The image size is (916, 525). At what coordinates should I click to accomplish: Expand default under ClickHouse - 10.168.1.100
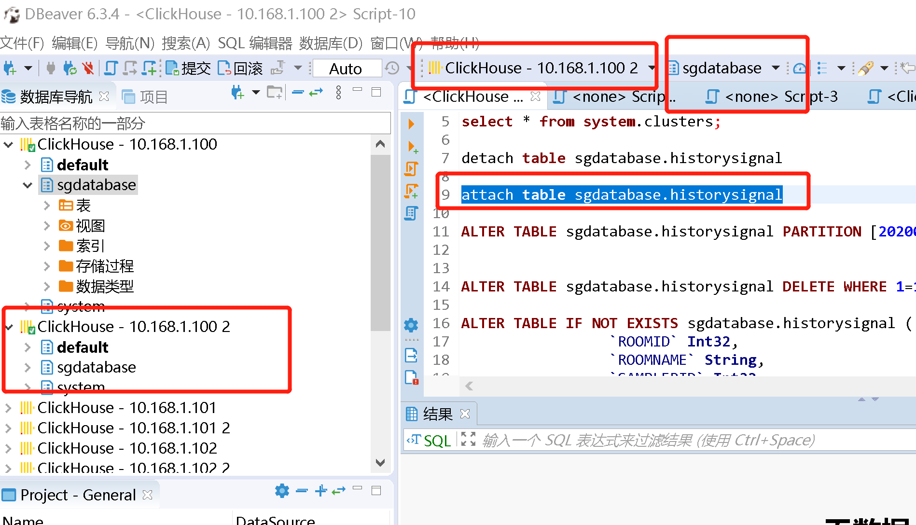pos(28,165)
